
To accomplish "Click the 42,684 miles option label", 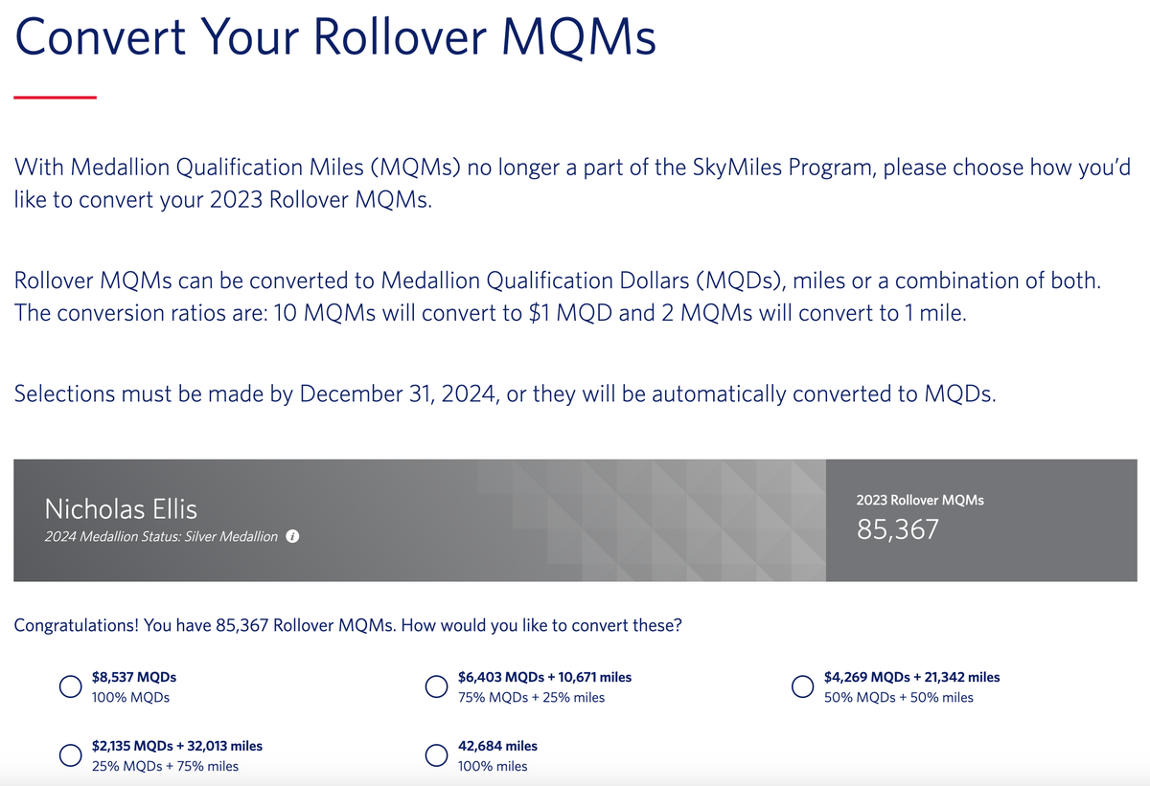I will coord(499,745).
